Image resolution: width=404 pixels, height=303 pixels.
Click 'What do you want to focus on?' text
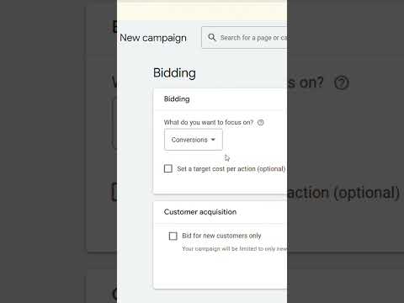tap(209, 122)
